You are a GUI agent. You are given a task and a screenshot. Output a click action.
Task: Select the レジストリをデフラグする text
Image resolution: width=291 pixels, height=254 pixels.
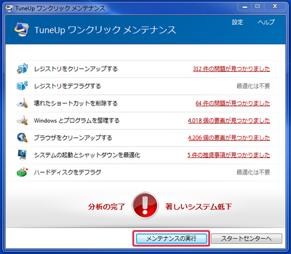pos(67,86)
